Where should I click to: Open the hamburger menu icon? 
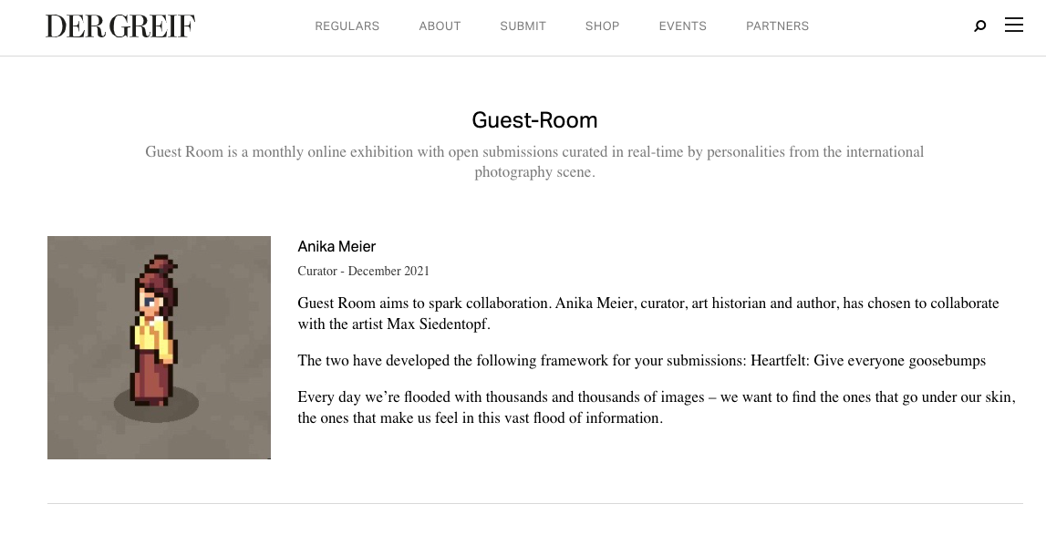tap(1014, 26)
